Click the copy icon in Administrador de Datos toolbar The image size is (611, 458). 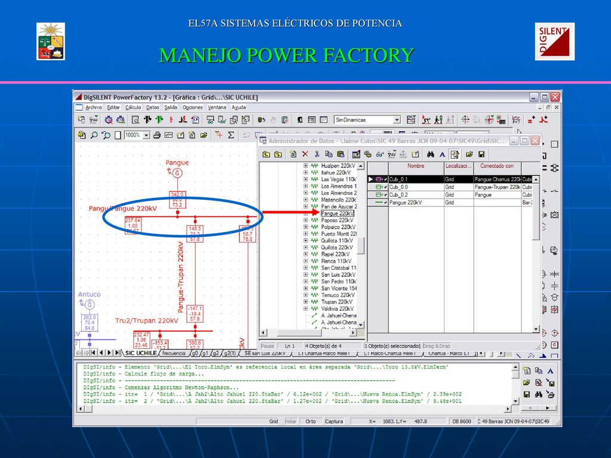point(329,154)
